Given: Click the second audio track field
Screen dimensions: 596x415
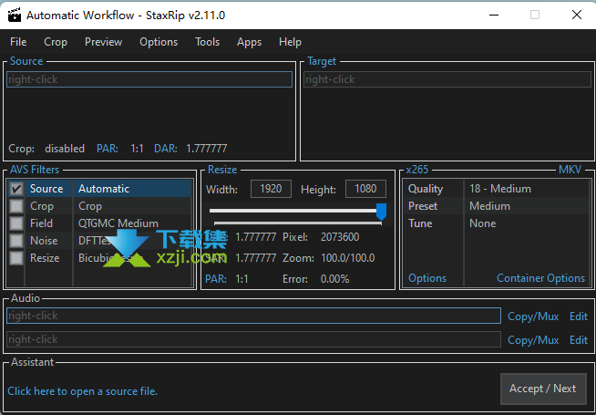Looking at the screenshot, I should (253, 339).
